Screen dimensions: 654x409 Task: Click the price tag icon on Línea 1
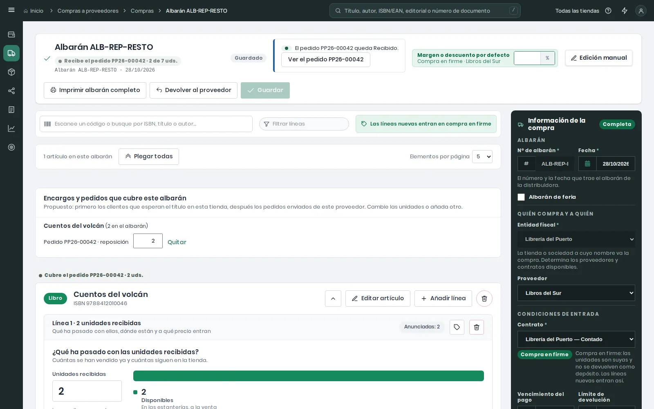pos(457,327)
